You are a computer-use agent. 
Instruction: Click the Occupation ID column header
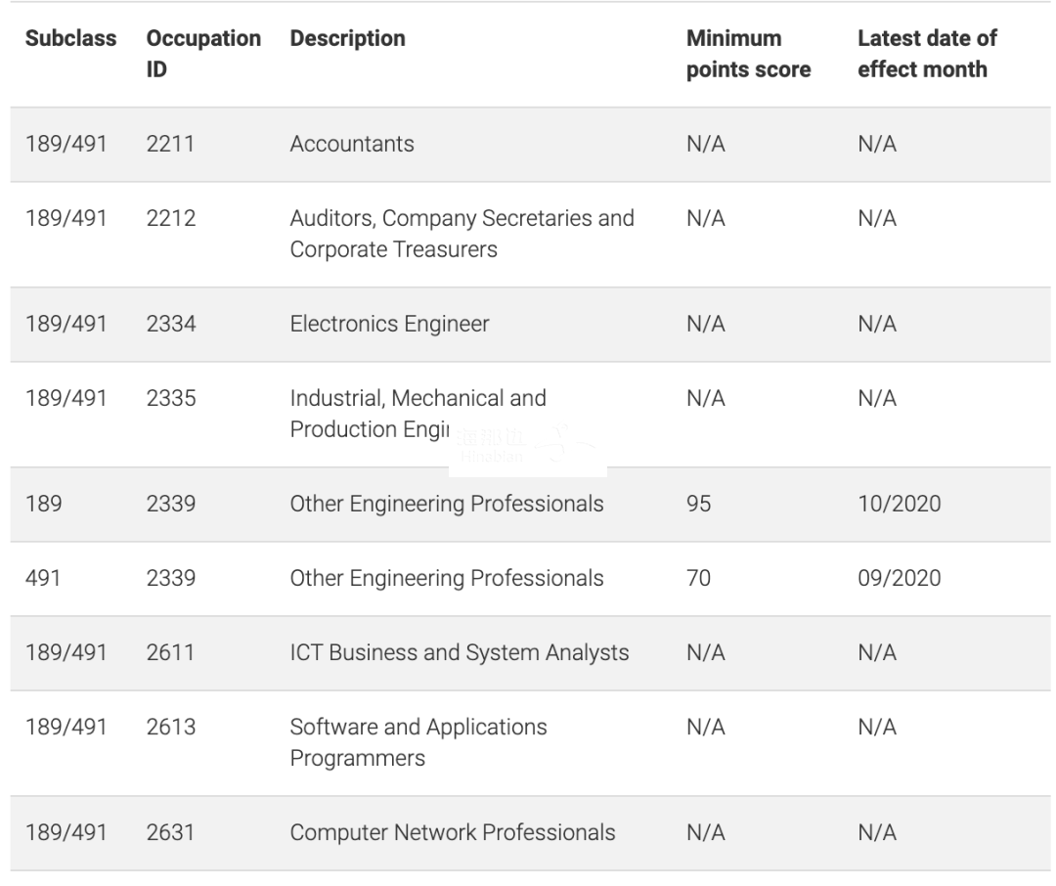point(202,54)
